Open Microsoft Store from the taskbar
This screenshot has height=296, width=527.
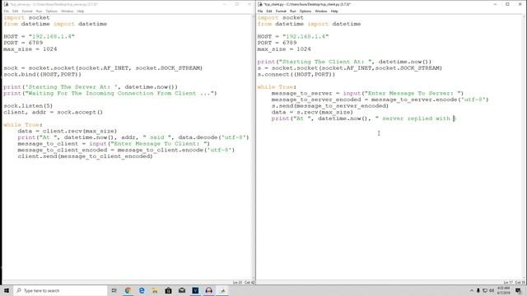168,290
